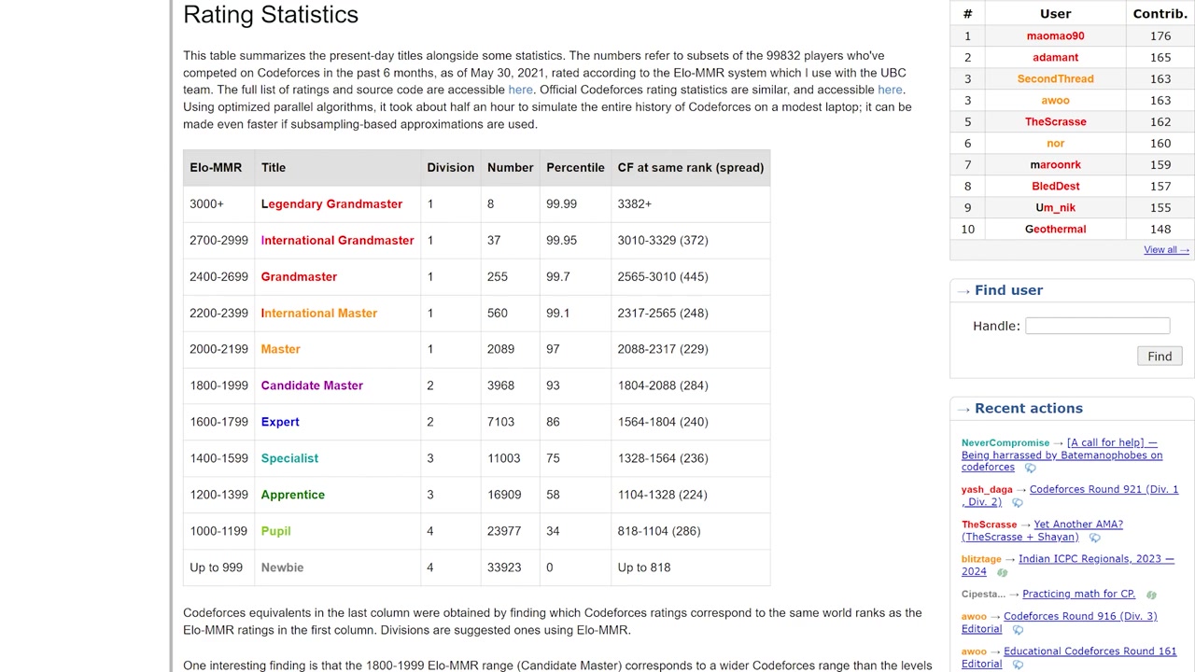Click the 'Recent actions' sidebar heading
The image size is (1195, 672).
1028,408
